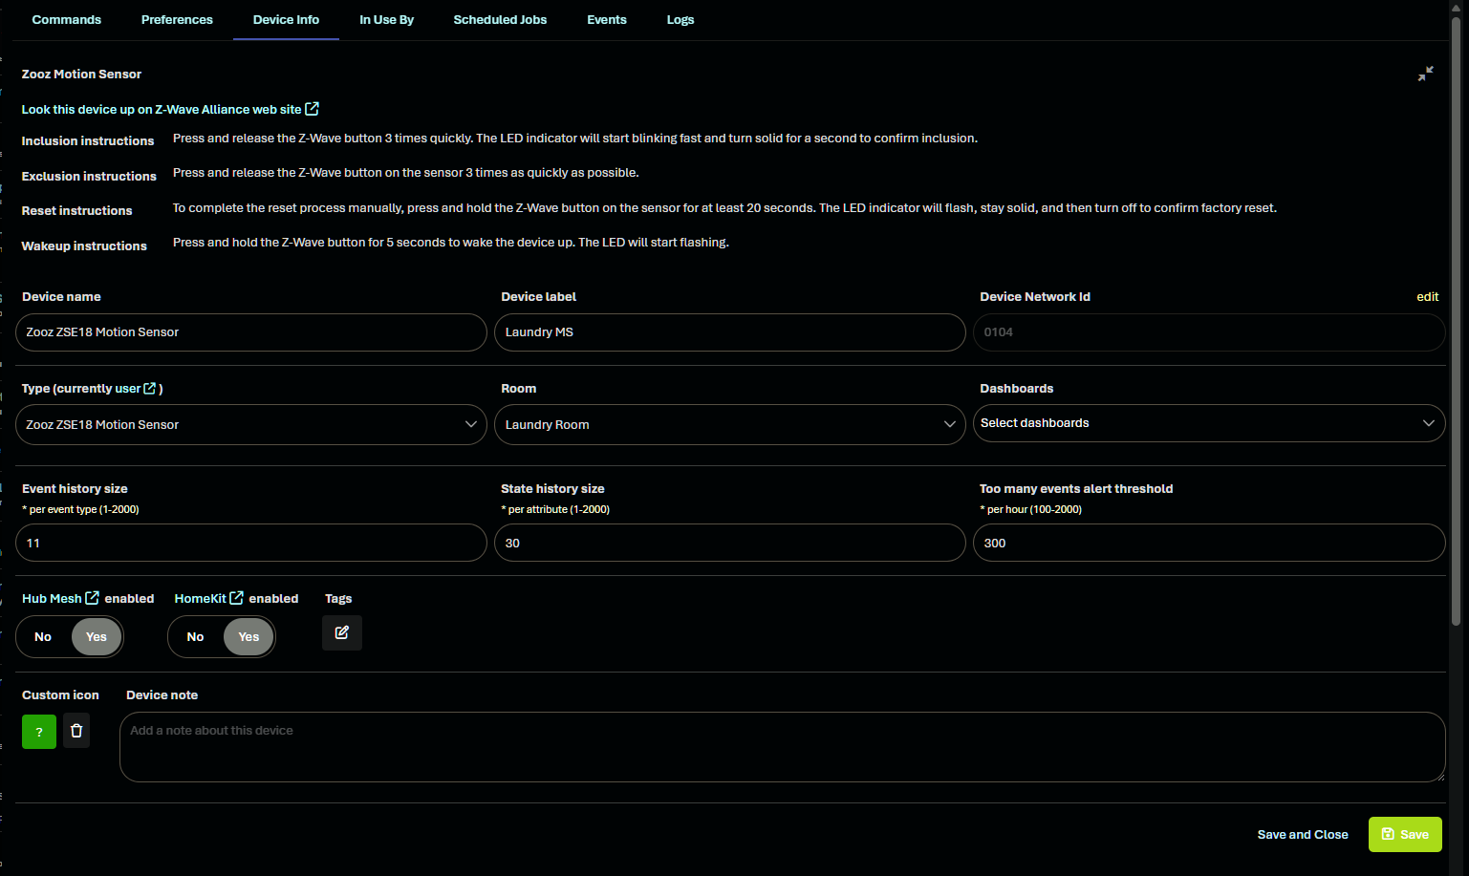Focus the Event history size field
The height and width of the screenshot is (876, 1469).
251,543
